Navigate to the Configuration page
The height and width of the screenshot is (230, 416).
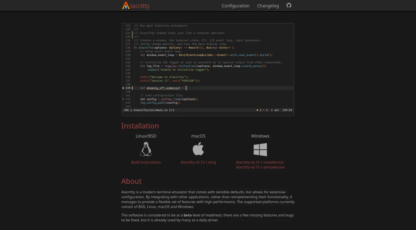click(236, 6)
